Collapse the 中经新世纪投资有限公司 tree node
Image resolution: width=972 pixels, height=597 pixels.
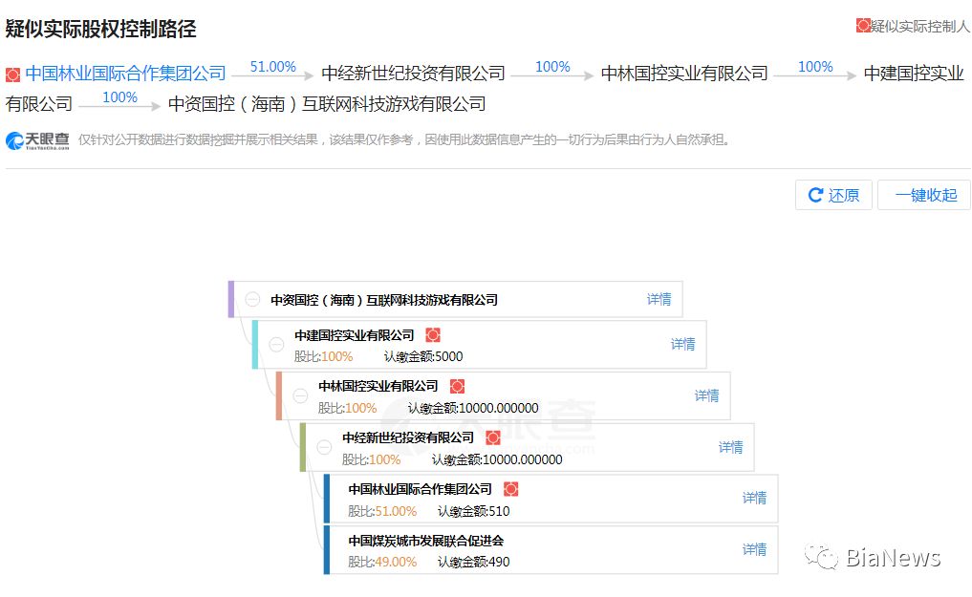point(324,447)
